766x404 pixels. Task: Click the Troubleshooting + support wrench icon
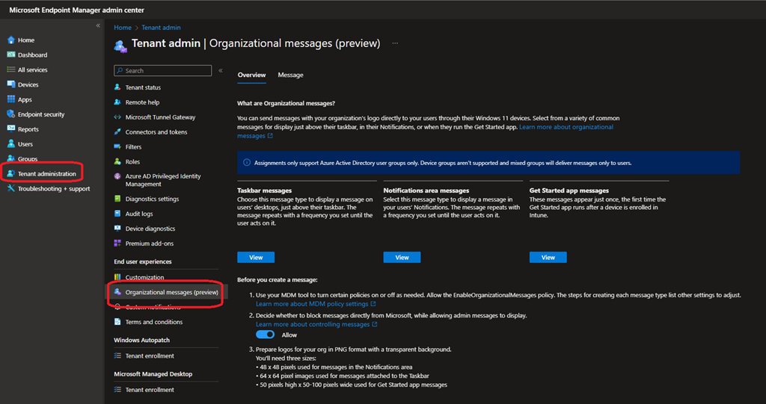coord(11,189)
